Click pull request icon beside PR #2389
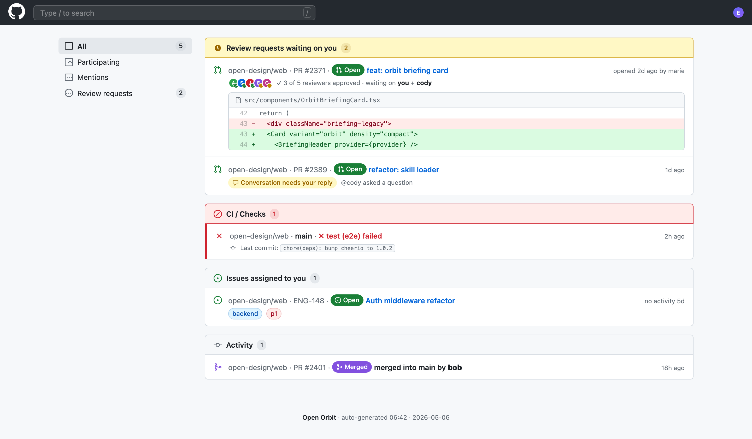 (x=218, y=169)
